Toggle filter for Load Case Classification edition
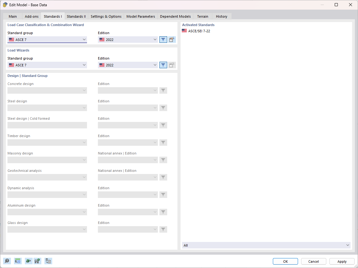The width and height of the screenshot is (358, 268). click(x=163, y=39)
